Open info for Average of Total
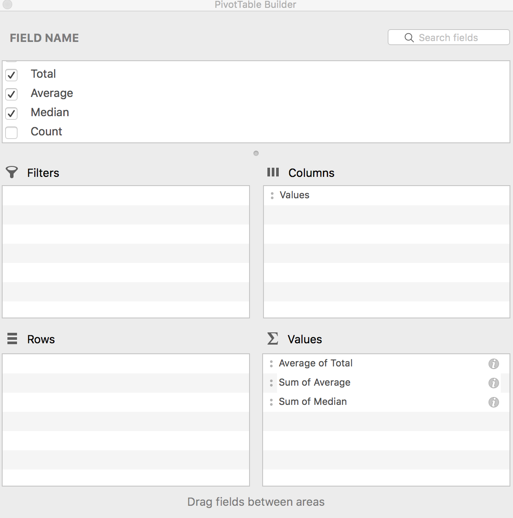 point(493,363)
